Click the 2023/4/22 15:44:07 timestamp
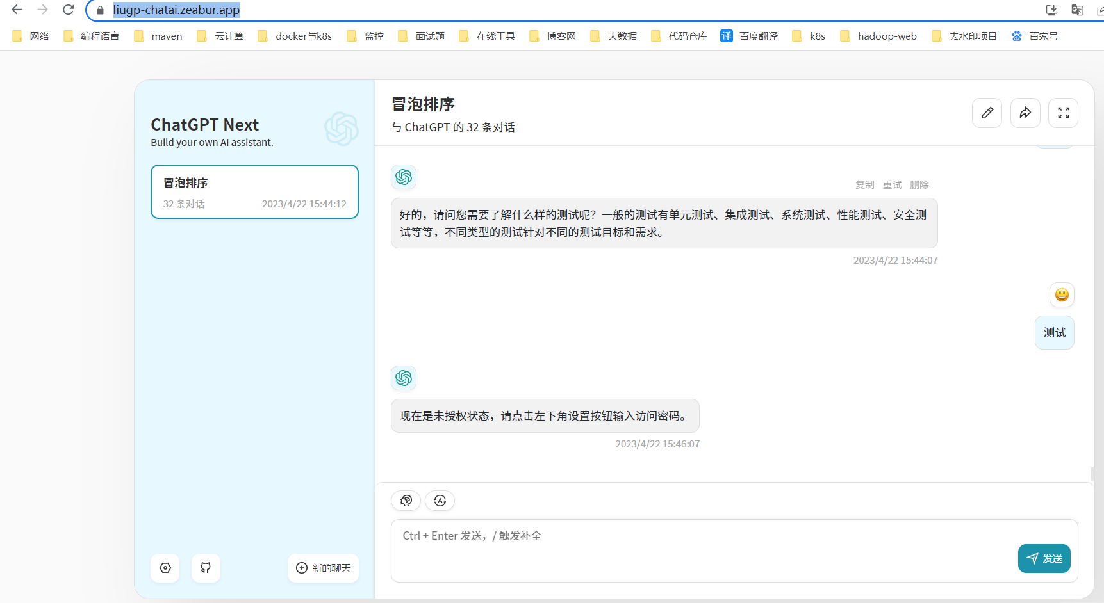The image size is (1104, 603). 895,261
